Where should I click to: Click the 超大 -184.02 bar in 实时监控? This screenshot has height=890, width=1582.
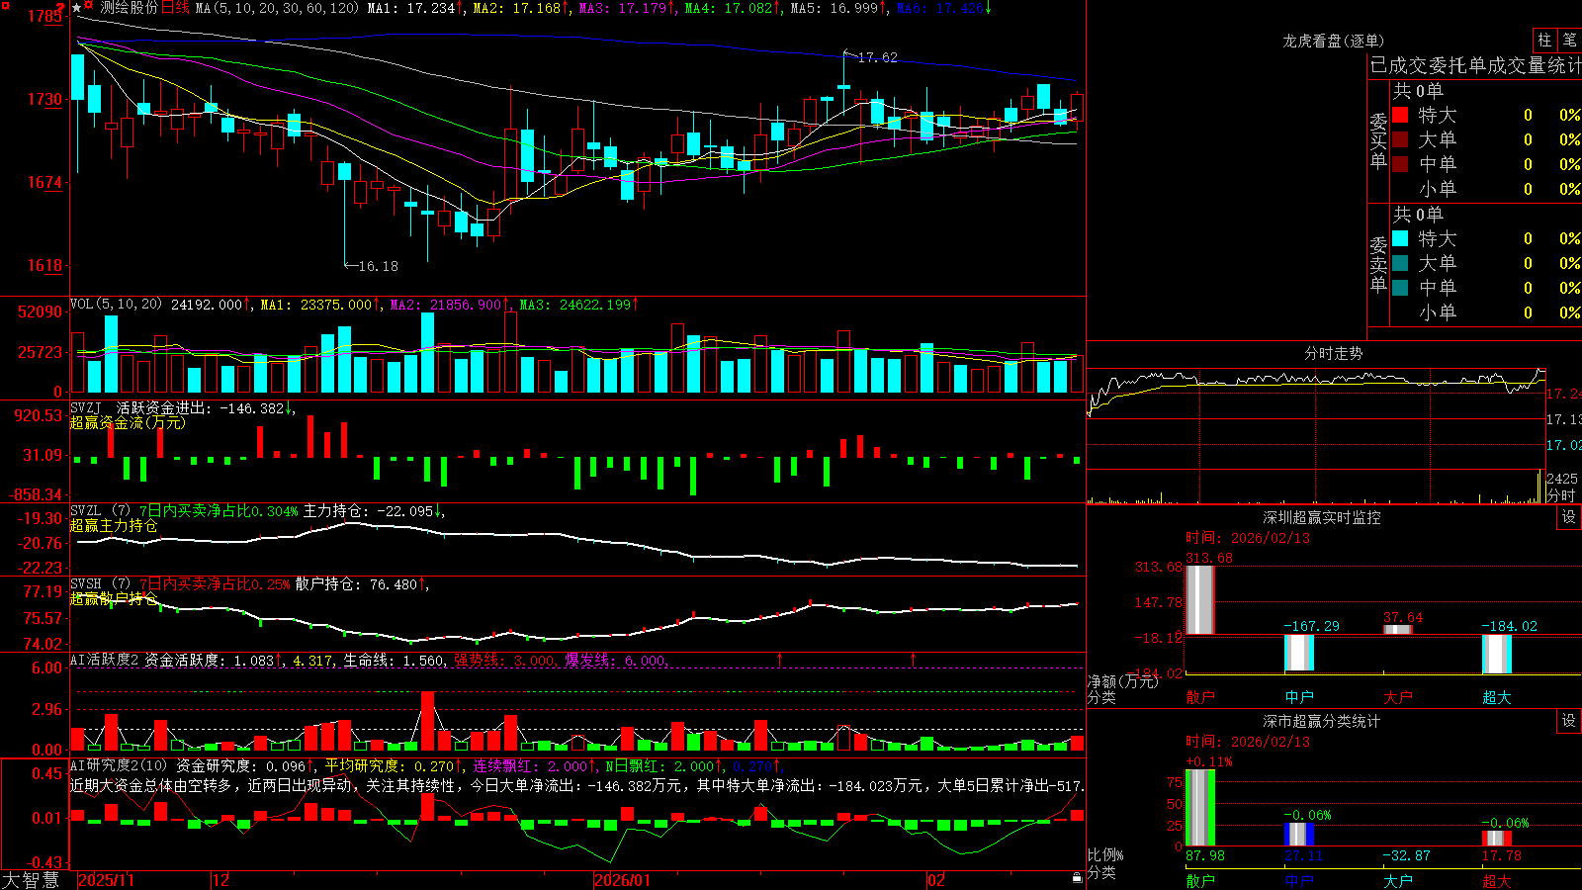(x=1497, y=654)
